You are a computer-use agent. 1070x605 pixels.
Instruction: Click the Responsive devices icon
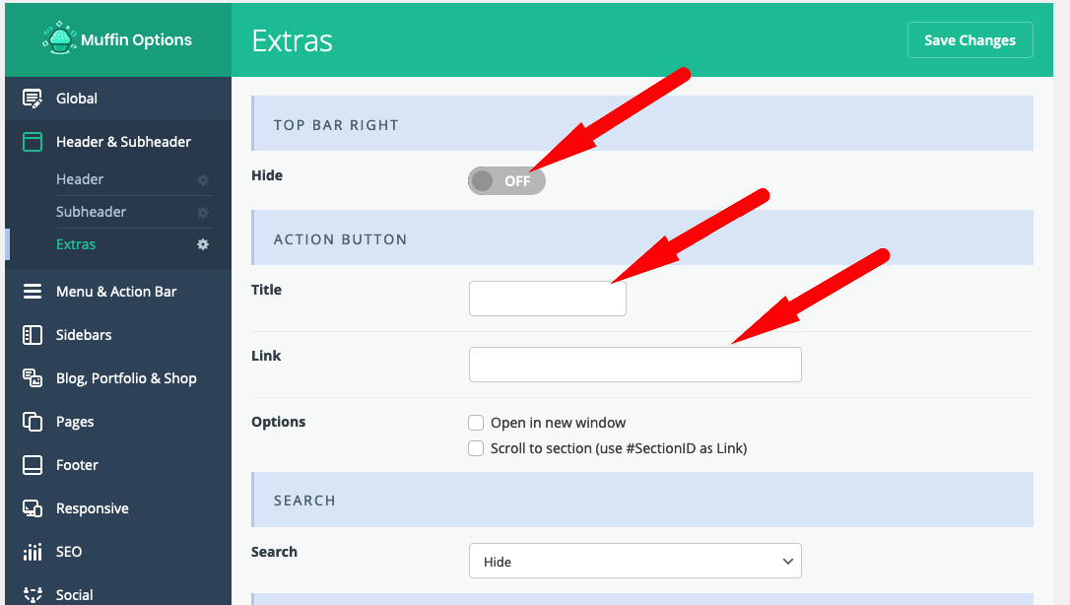click(33, 508)
